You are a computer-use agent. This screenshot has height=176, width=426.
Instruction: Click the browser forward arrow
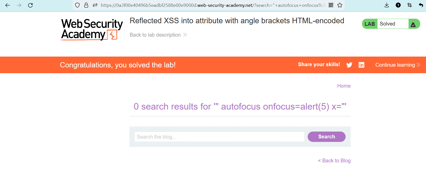pyautogui.click(x=19, y=5)
